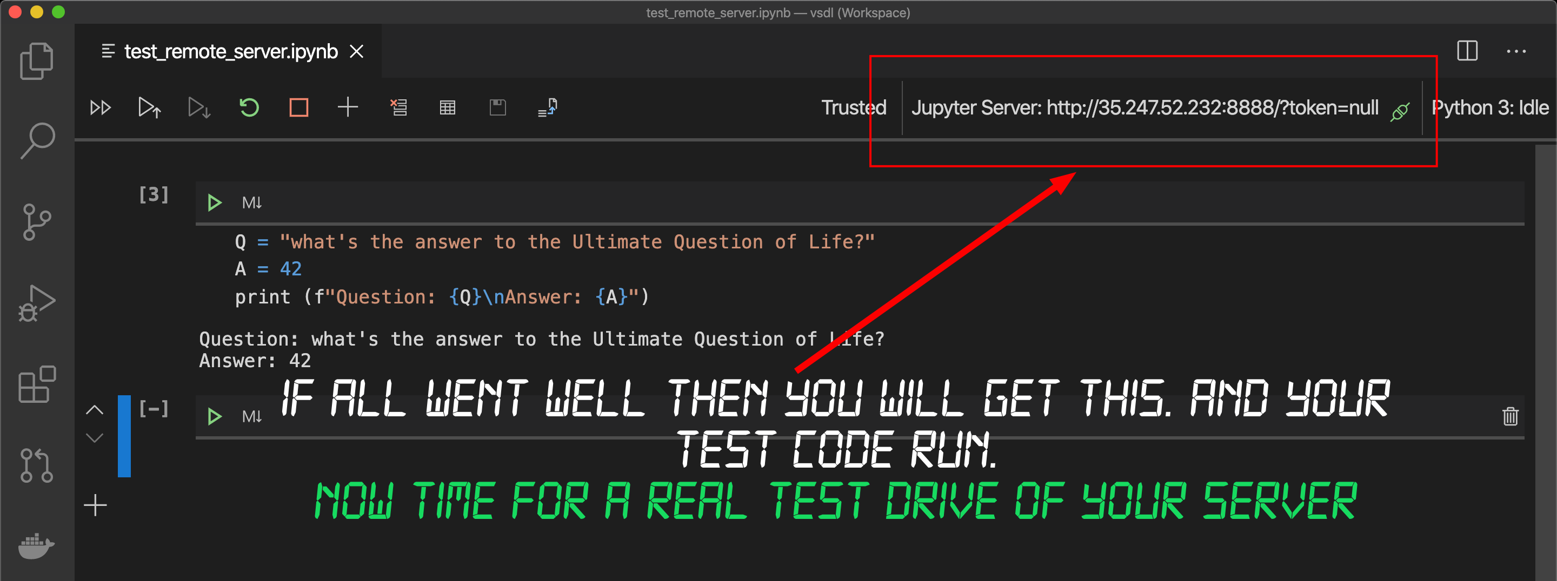Run cells above the current cell
The image size is (1557, 581).
(149, 108)
